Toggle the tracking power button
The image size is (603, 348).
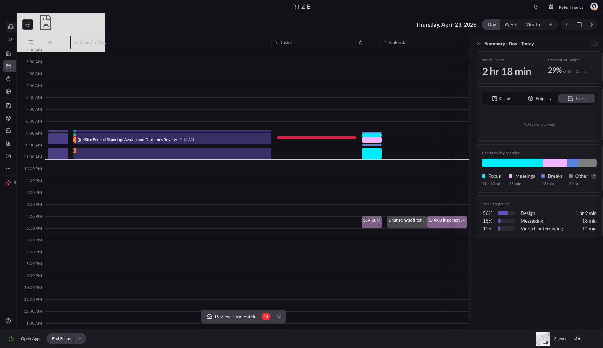11,339
